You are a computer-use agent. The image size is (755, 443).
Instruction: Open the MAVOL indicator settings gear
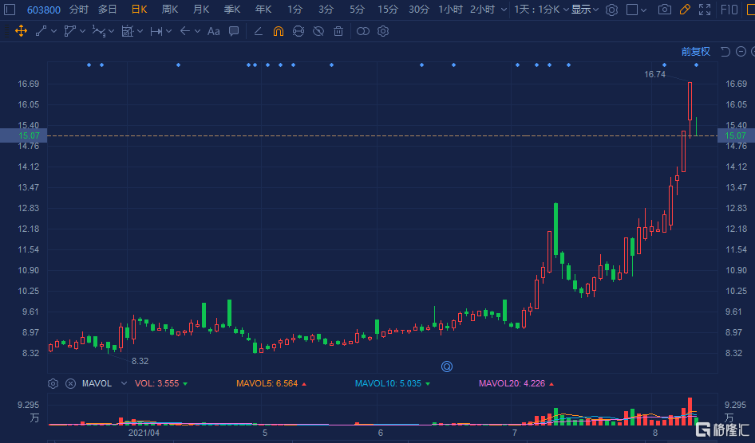(x=53, y=383)
